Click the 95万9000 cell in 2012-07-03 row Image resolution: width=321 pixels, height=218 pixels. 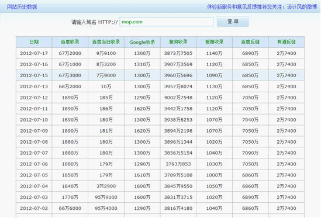(x=106, y=197)
